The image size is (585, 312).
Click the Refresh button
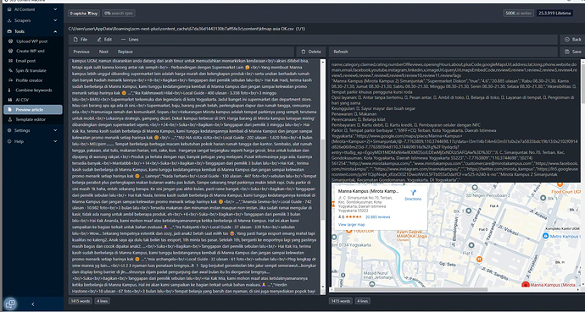341,52
